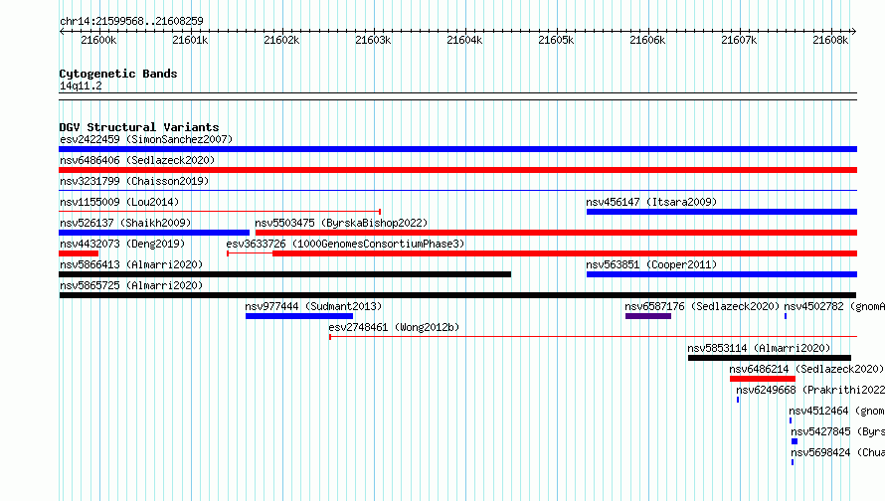Click the 21602k ruler tick label
The width and height of the screenshot is (885, 501).
(x=281, y=40)
